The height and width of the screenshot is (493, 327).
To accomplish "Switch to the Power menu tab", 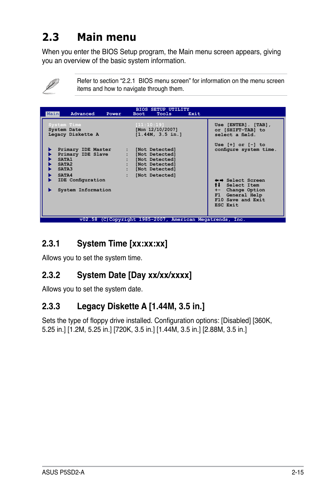I will pos(114,114).
